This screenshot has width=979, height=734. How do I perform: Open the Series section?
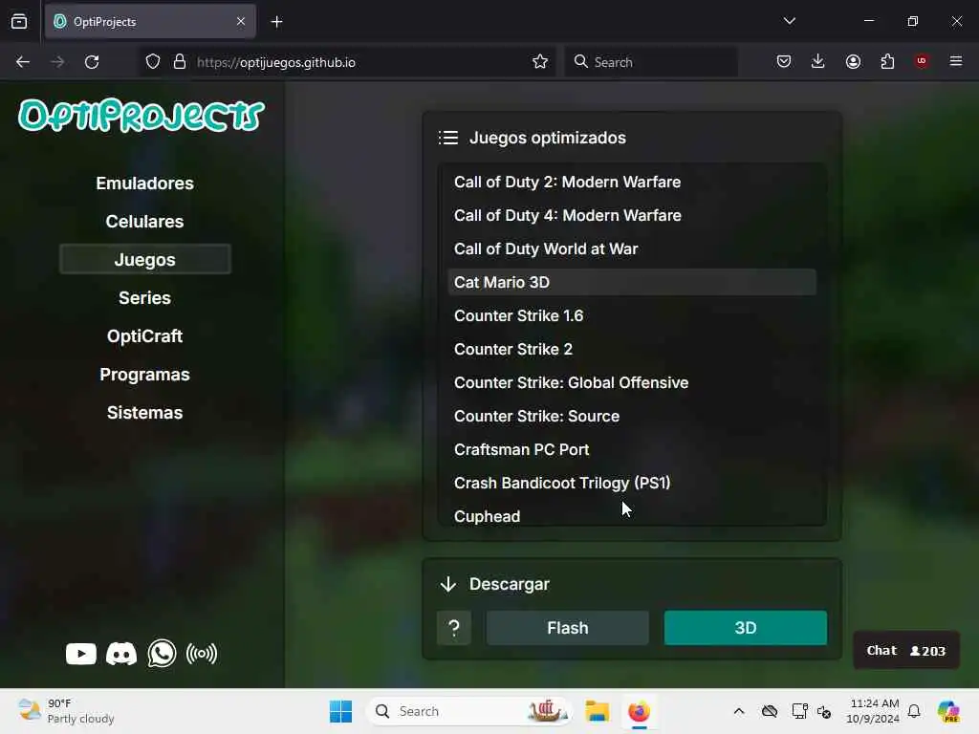pyautogui.click(x=145, y=298)
